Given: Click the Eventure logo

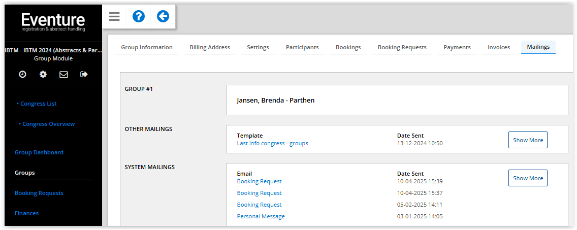Looking at the screenshot, I should tap(53, 22).
